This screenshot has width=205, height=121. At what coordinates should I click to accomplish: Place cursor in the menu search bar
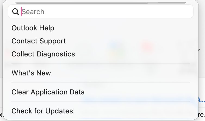pyautogui.click(x=106, y=12)
